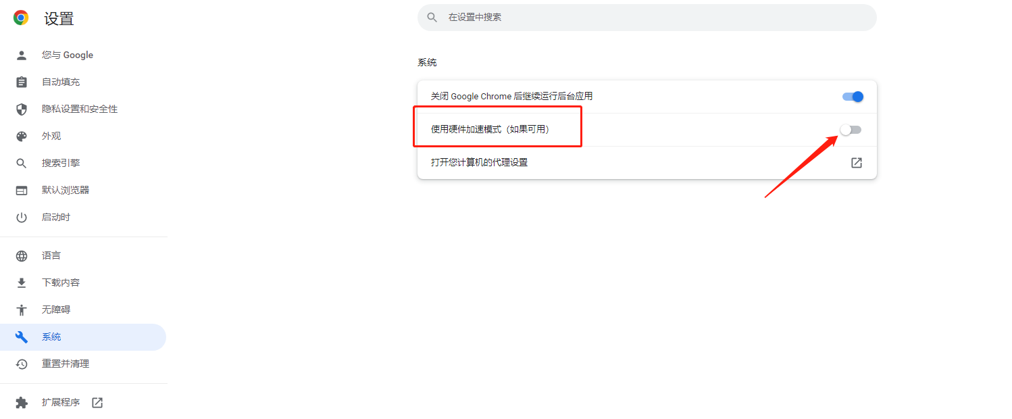
Task: Click the globe icon beside 语言
Action: (22, 255)
